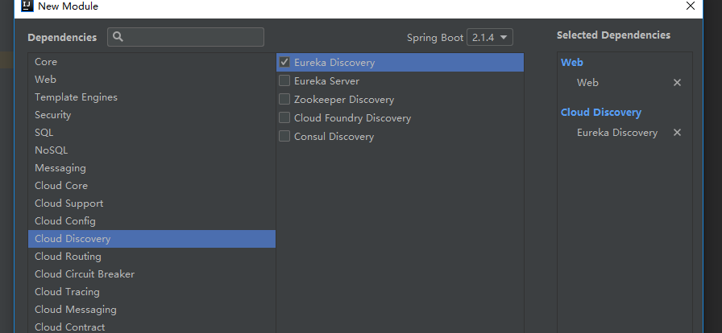Enable the Eureka Server checkbox
Viewport: 722px width, 333px height.
pos(284,81)
